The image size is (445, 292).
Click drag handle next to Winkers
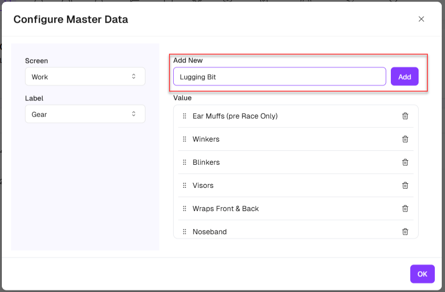tap(184, 139)
